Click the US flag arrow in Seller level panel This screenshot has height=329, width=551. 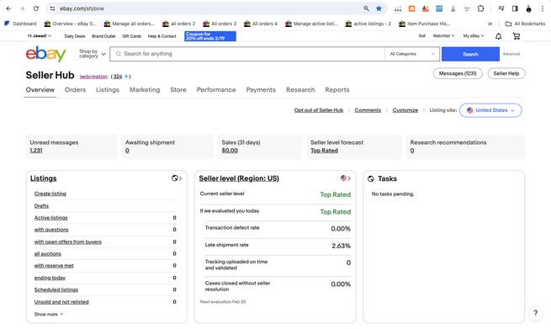346,178
